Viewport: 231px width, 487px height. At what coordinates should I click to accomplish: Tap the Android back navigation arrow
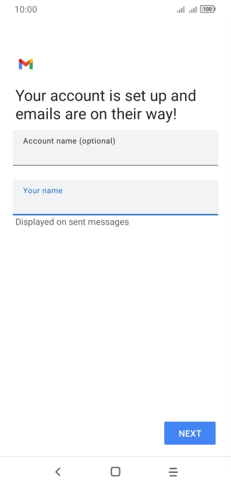(x=58, y=472)
